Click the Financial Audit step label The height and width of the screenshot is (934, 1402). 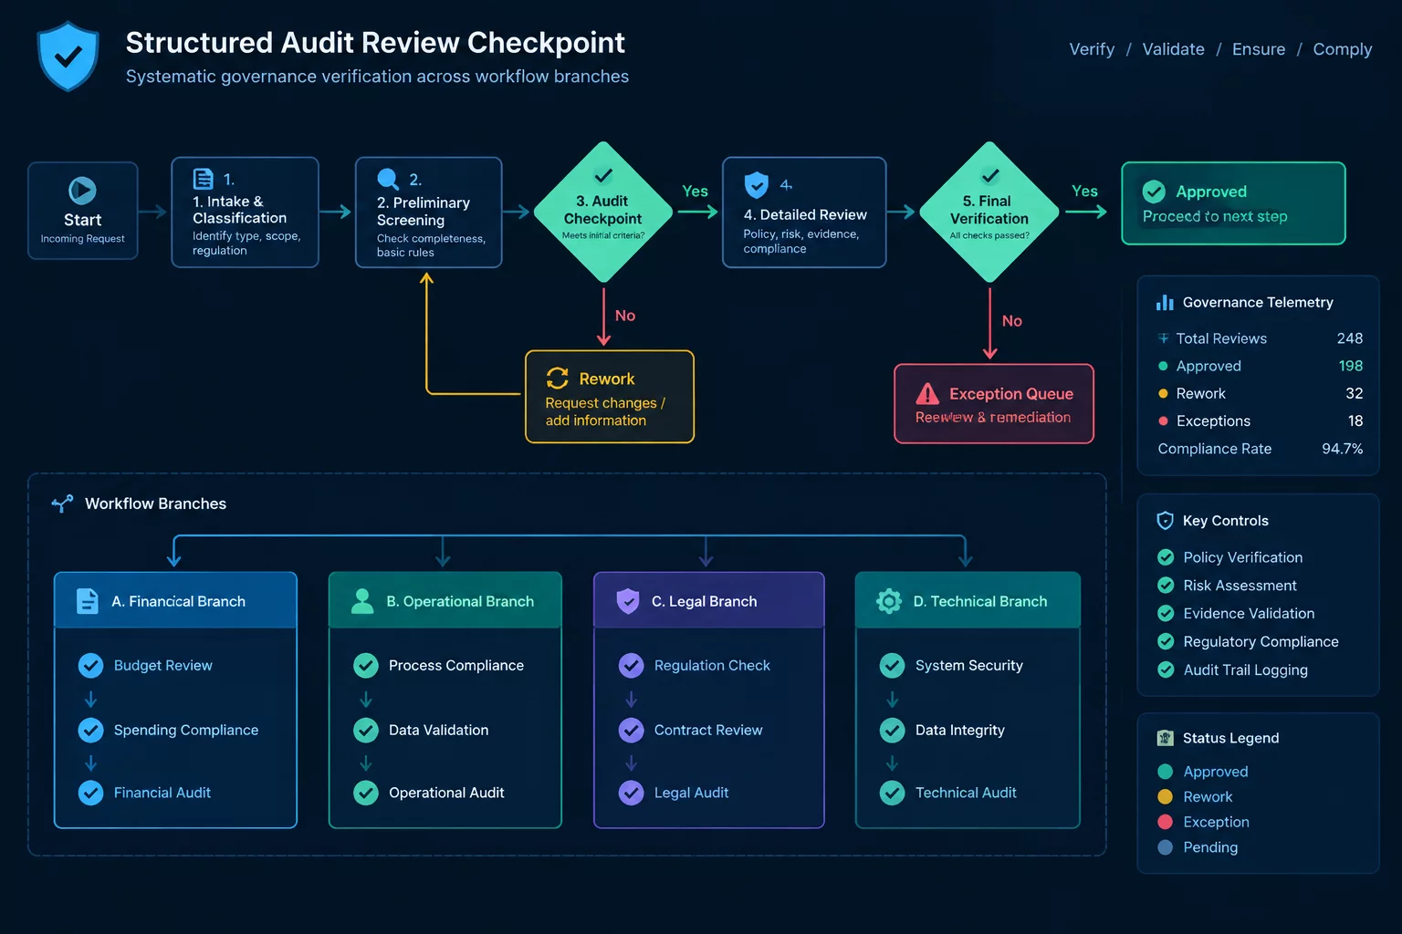[162, 793]
